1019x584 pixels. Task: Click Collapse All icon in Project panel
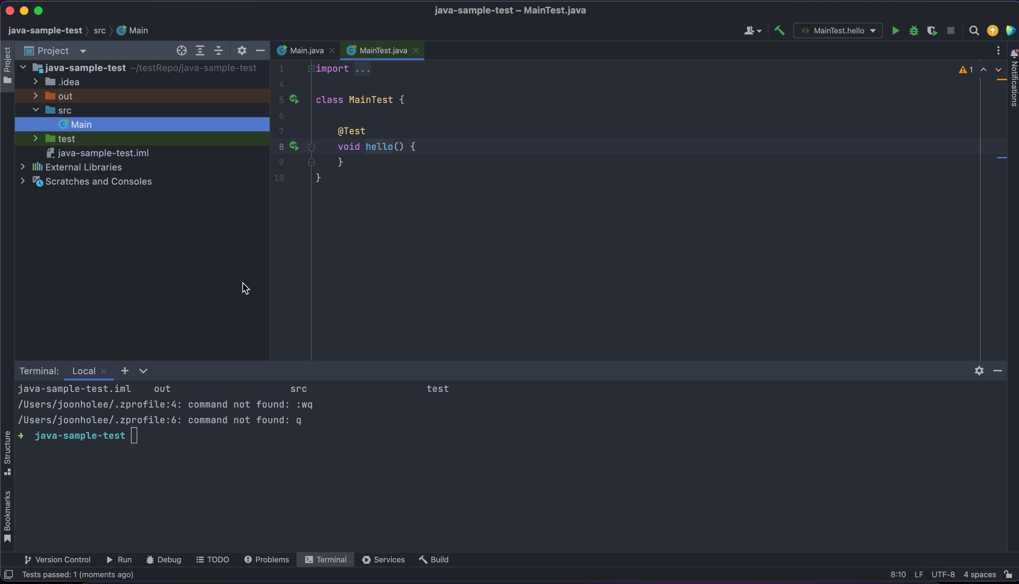pos(219,50)
